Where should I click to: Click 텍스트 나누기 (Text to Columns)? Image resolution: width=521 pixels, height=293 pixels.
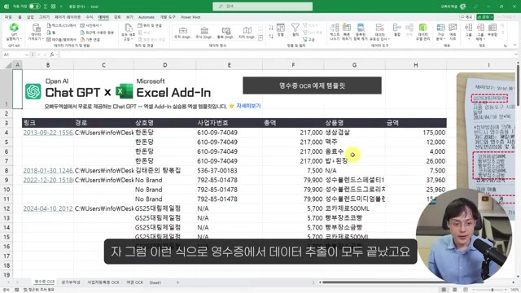[335, 32]
